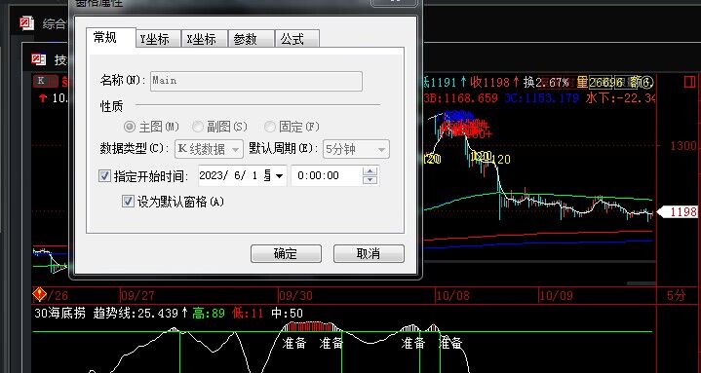
Task: Increase time with the up spinner arrow
Action: (x=370, y=171)
